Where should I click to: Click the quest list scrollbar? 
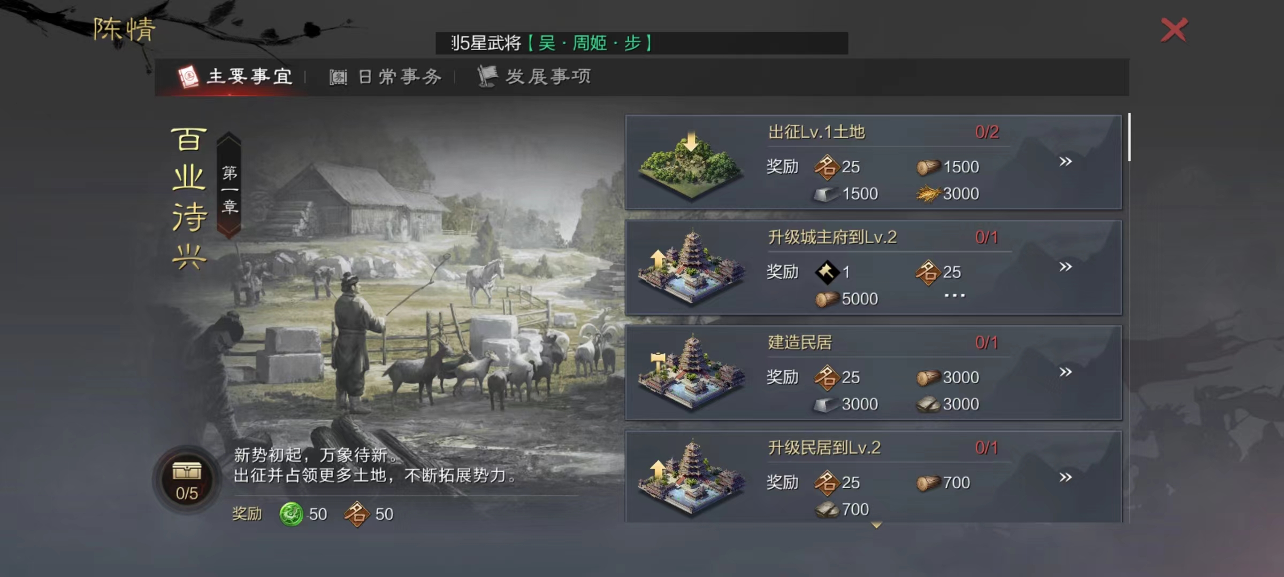(1129, 137)
